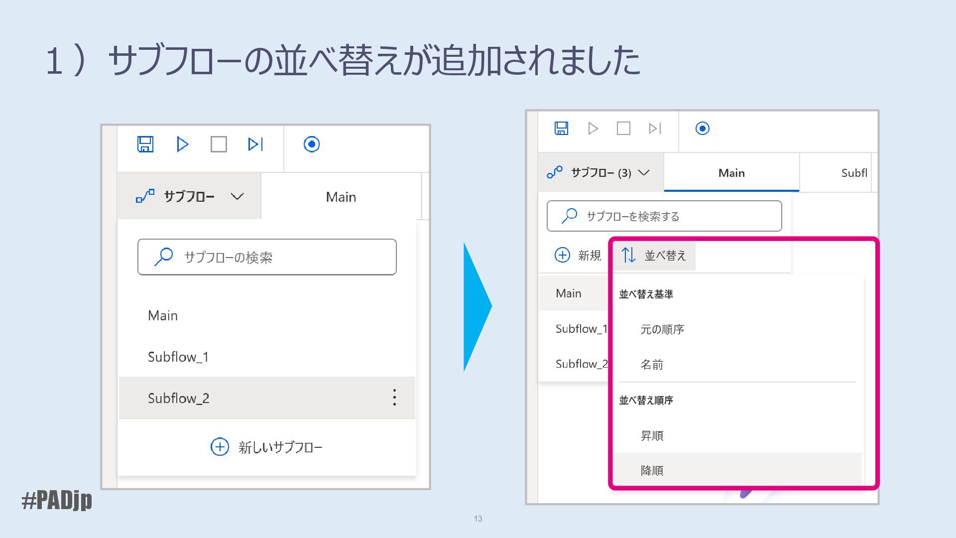Click 新しいサブフロー button
Viewport: 956px width, 538px height.
[x=267, y=447]
